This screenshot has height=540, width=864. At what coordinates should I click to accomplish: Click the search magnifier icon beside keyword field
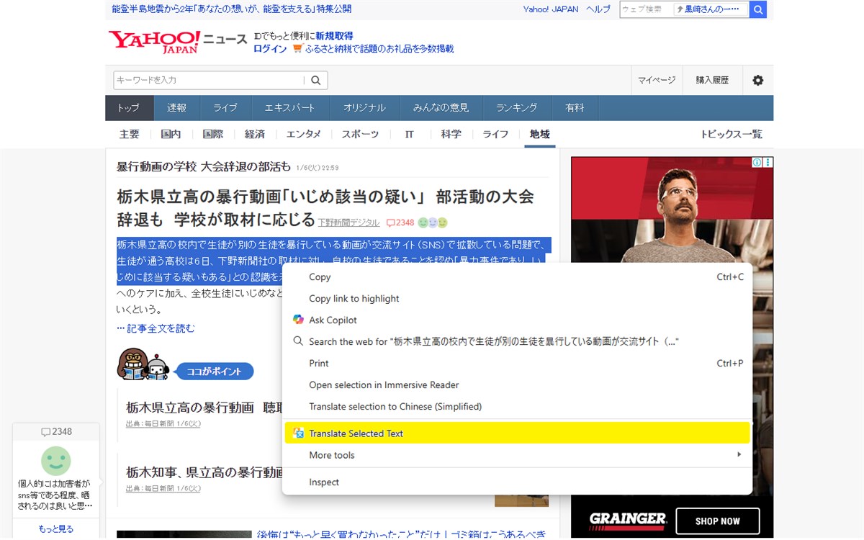click(315, 80)
